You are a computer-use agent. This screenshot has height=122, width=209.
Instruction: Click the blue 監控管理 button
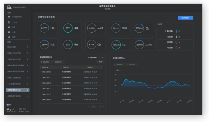[x=186, y=18]
